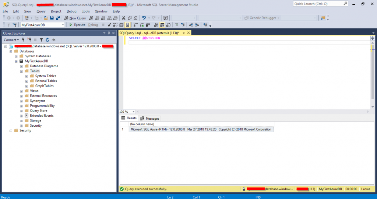Click the Disconnect icon in Object Explorer
This screenshot has width=377, height=199.
click(x=29, y=40)
